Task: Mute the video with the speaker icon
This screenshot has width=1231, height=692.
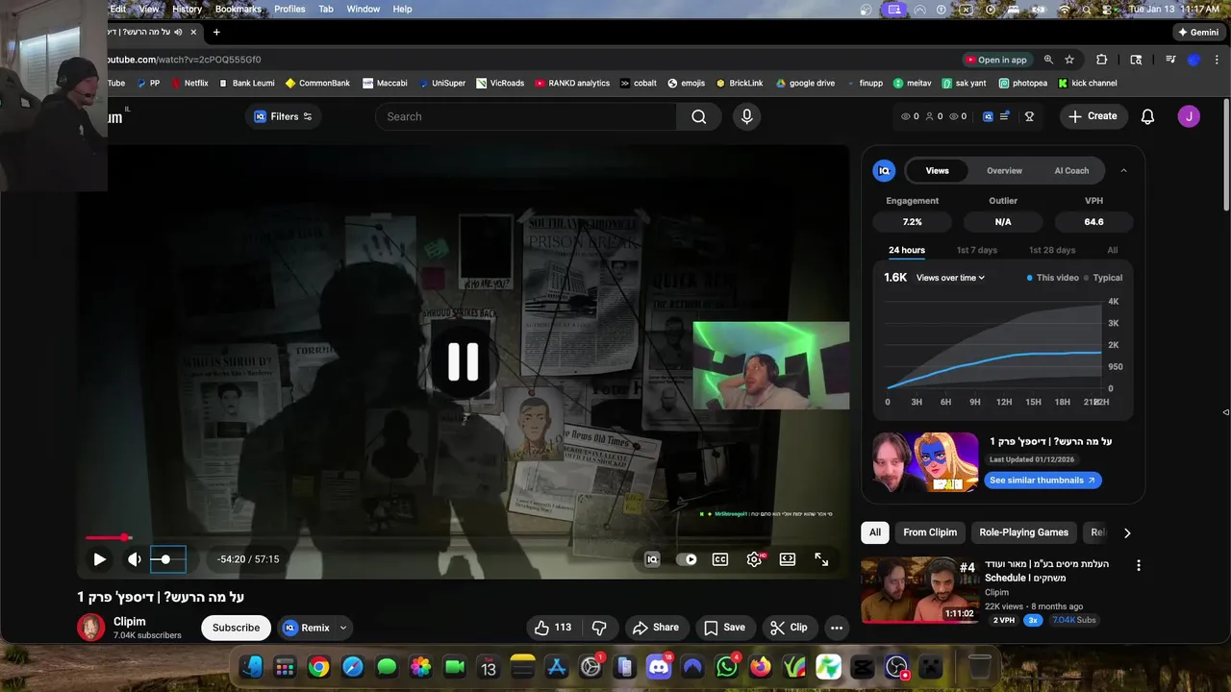Action: coord(135,558)
